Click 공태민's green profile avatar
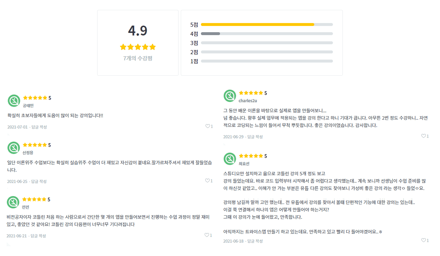 coord(14,101)
